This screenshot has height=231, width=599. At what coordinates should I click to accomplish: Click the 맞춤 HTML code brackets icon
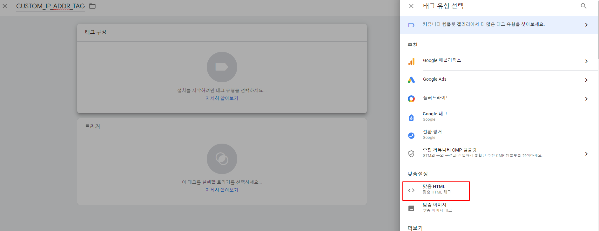point(411,190)
